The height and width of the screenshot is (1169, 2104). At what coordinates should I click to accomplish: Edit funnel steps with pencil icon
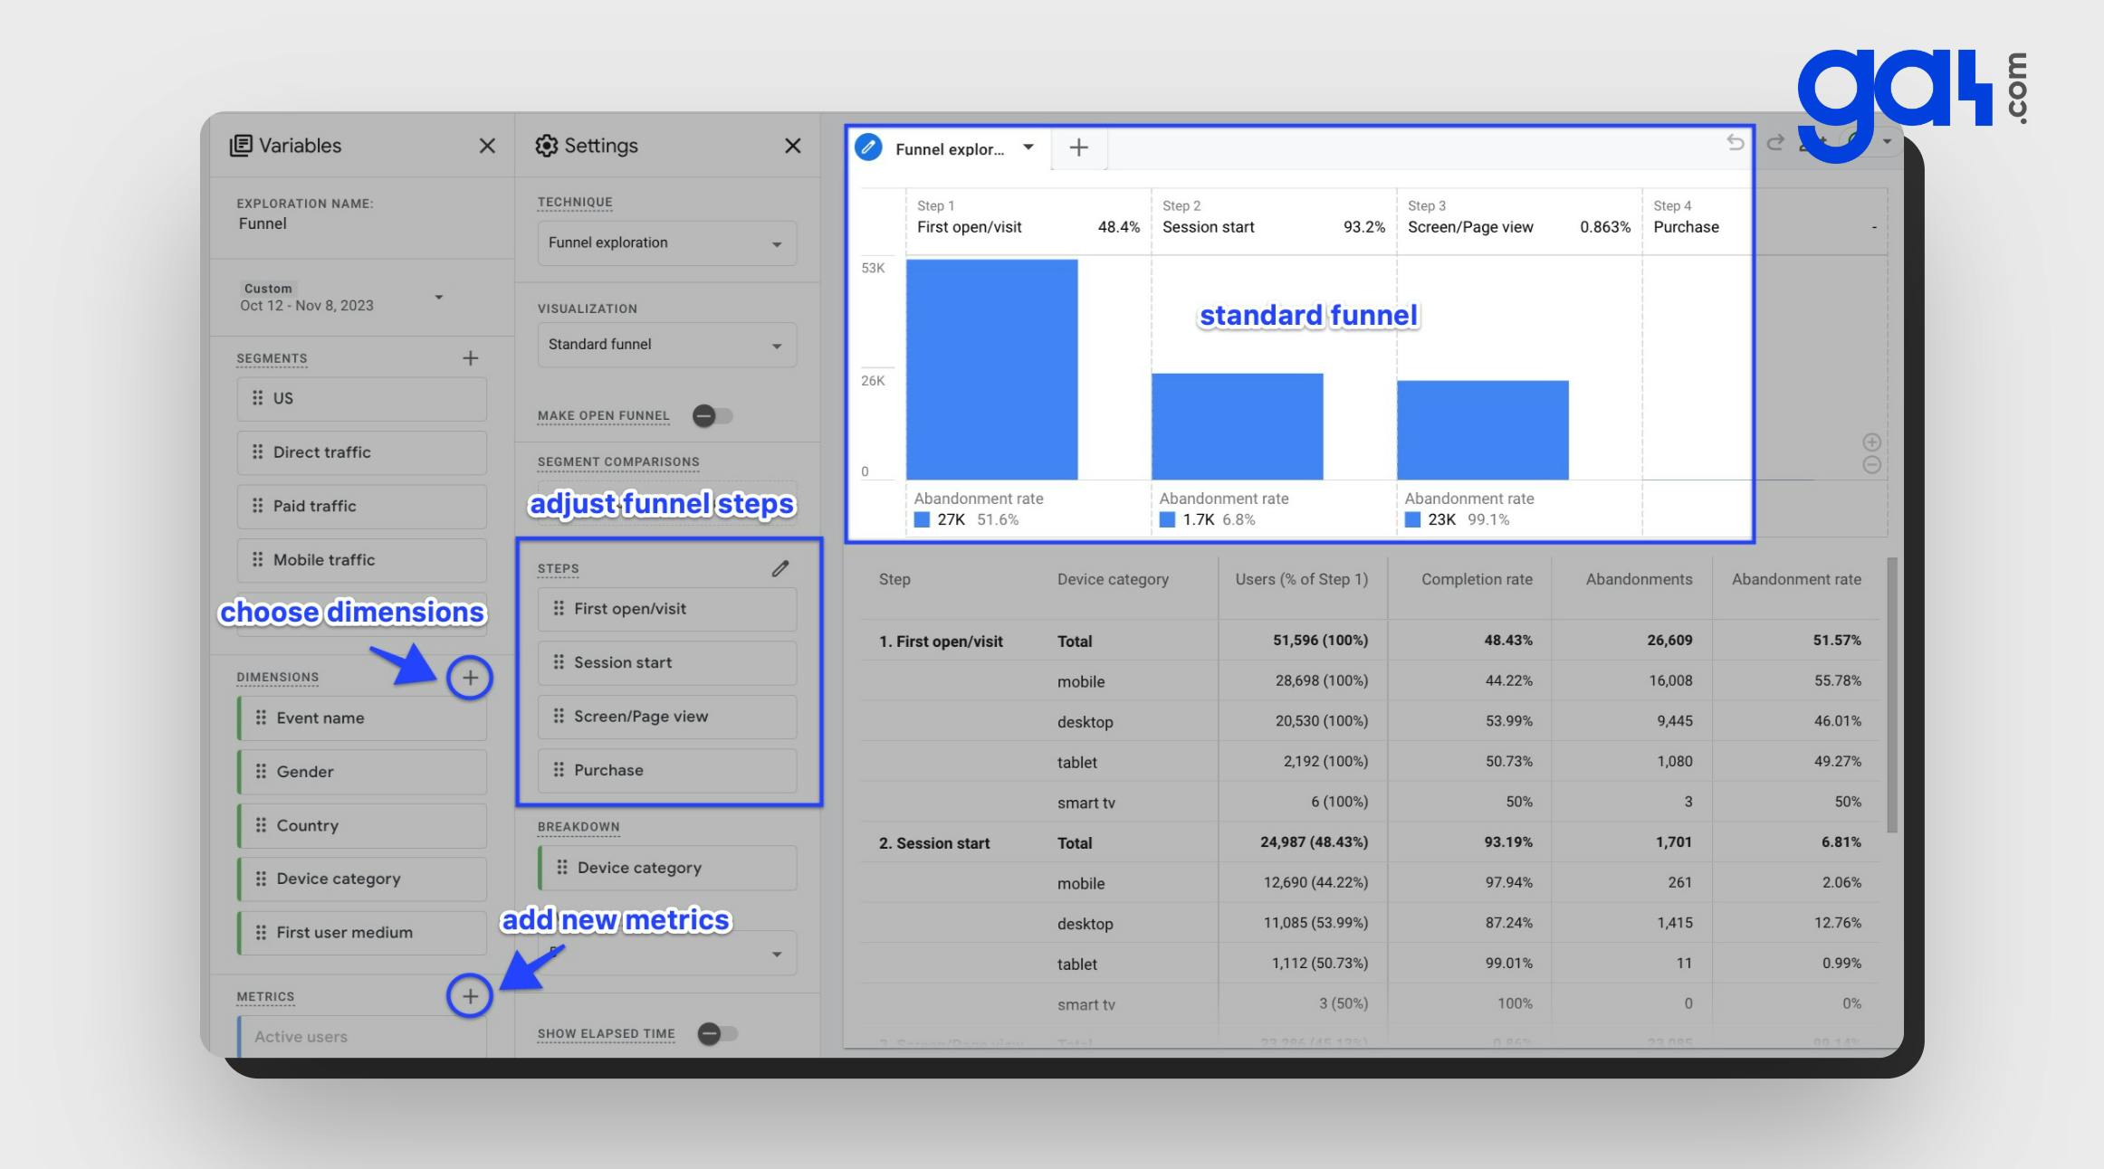point(780,568)
